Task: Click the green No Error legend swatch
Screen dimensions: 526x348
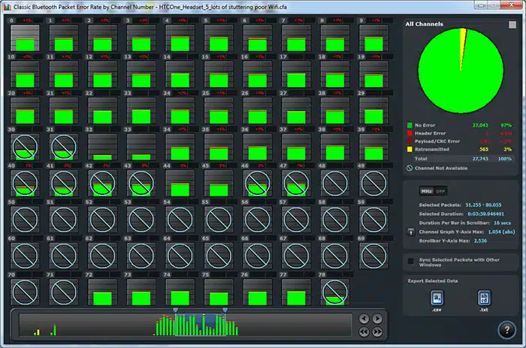Action: 410,125
